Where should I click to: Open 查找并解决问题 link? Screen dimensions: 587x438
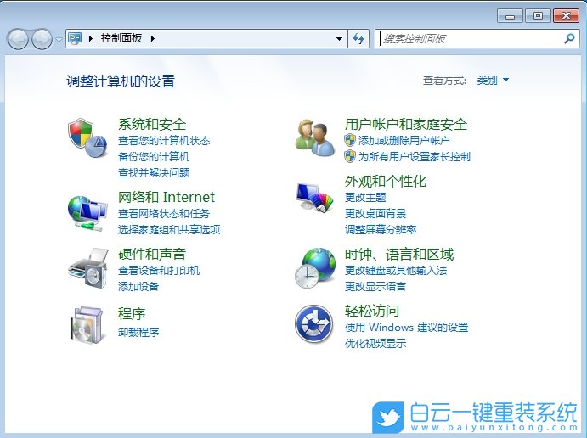154,173
